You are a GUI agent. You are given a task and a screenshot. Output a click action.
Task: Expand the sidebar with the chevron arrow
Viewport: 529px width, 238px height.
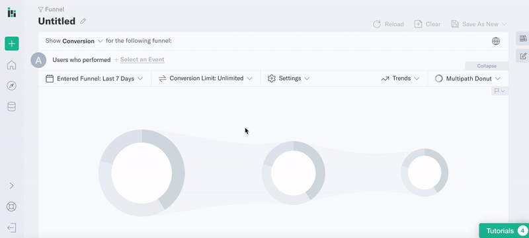click(11, 185)
